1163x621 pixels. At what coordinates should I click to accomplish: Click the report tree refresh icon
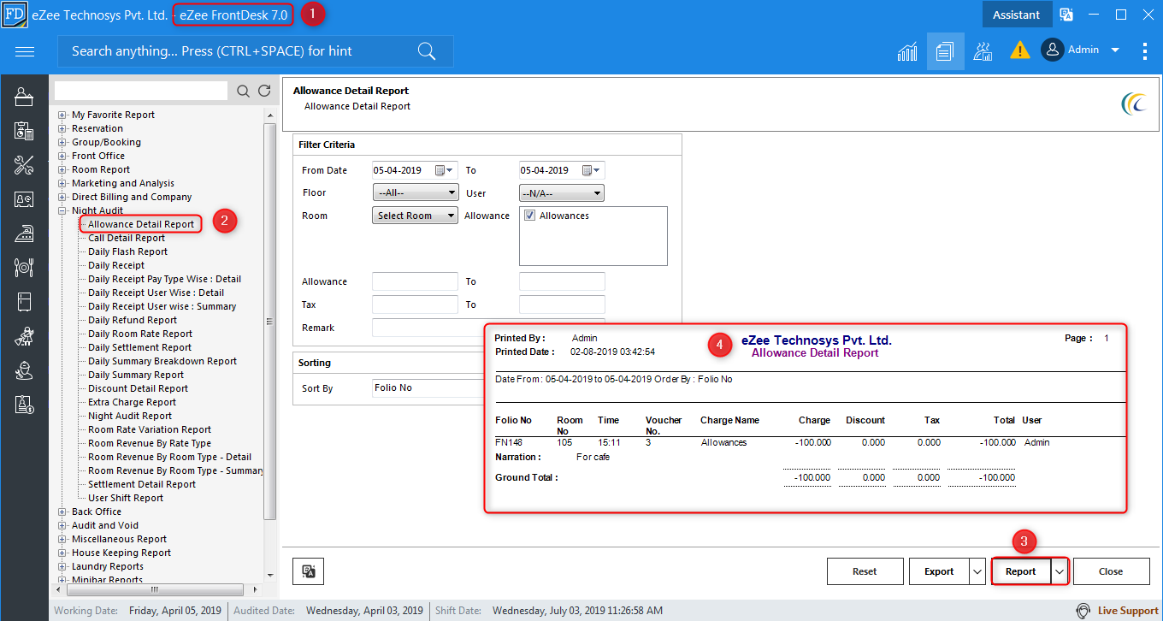click(x=264, y=91)
